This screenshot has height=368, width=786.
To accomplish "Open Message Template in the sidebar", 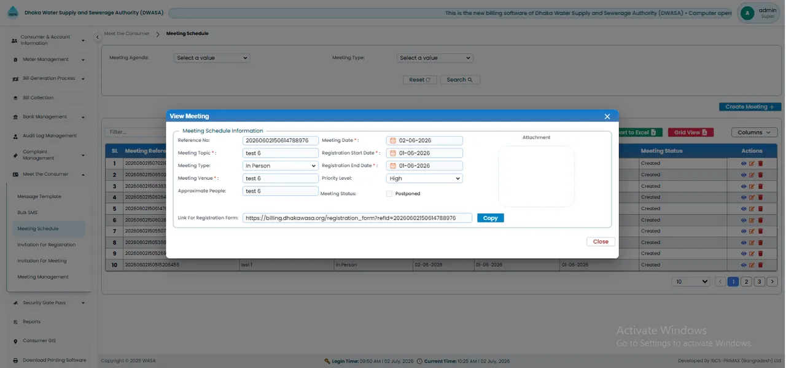I will click(39, 196).
